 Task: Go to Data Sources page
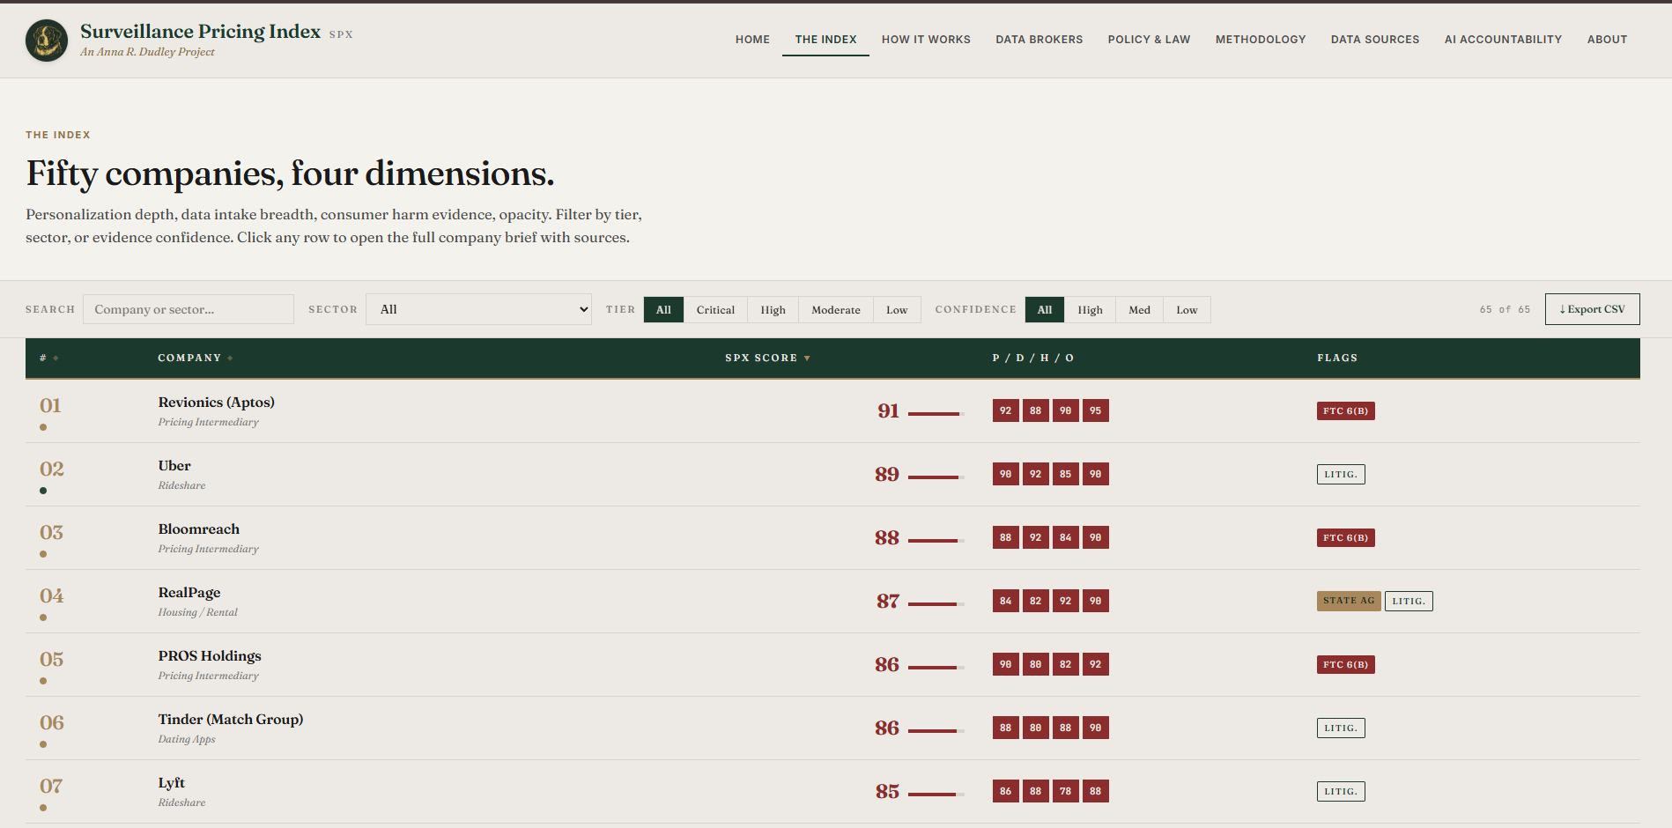(1375, 40)
